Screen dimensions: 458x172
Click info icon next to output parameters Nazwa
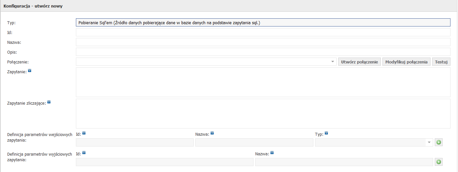coord(272,153)
